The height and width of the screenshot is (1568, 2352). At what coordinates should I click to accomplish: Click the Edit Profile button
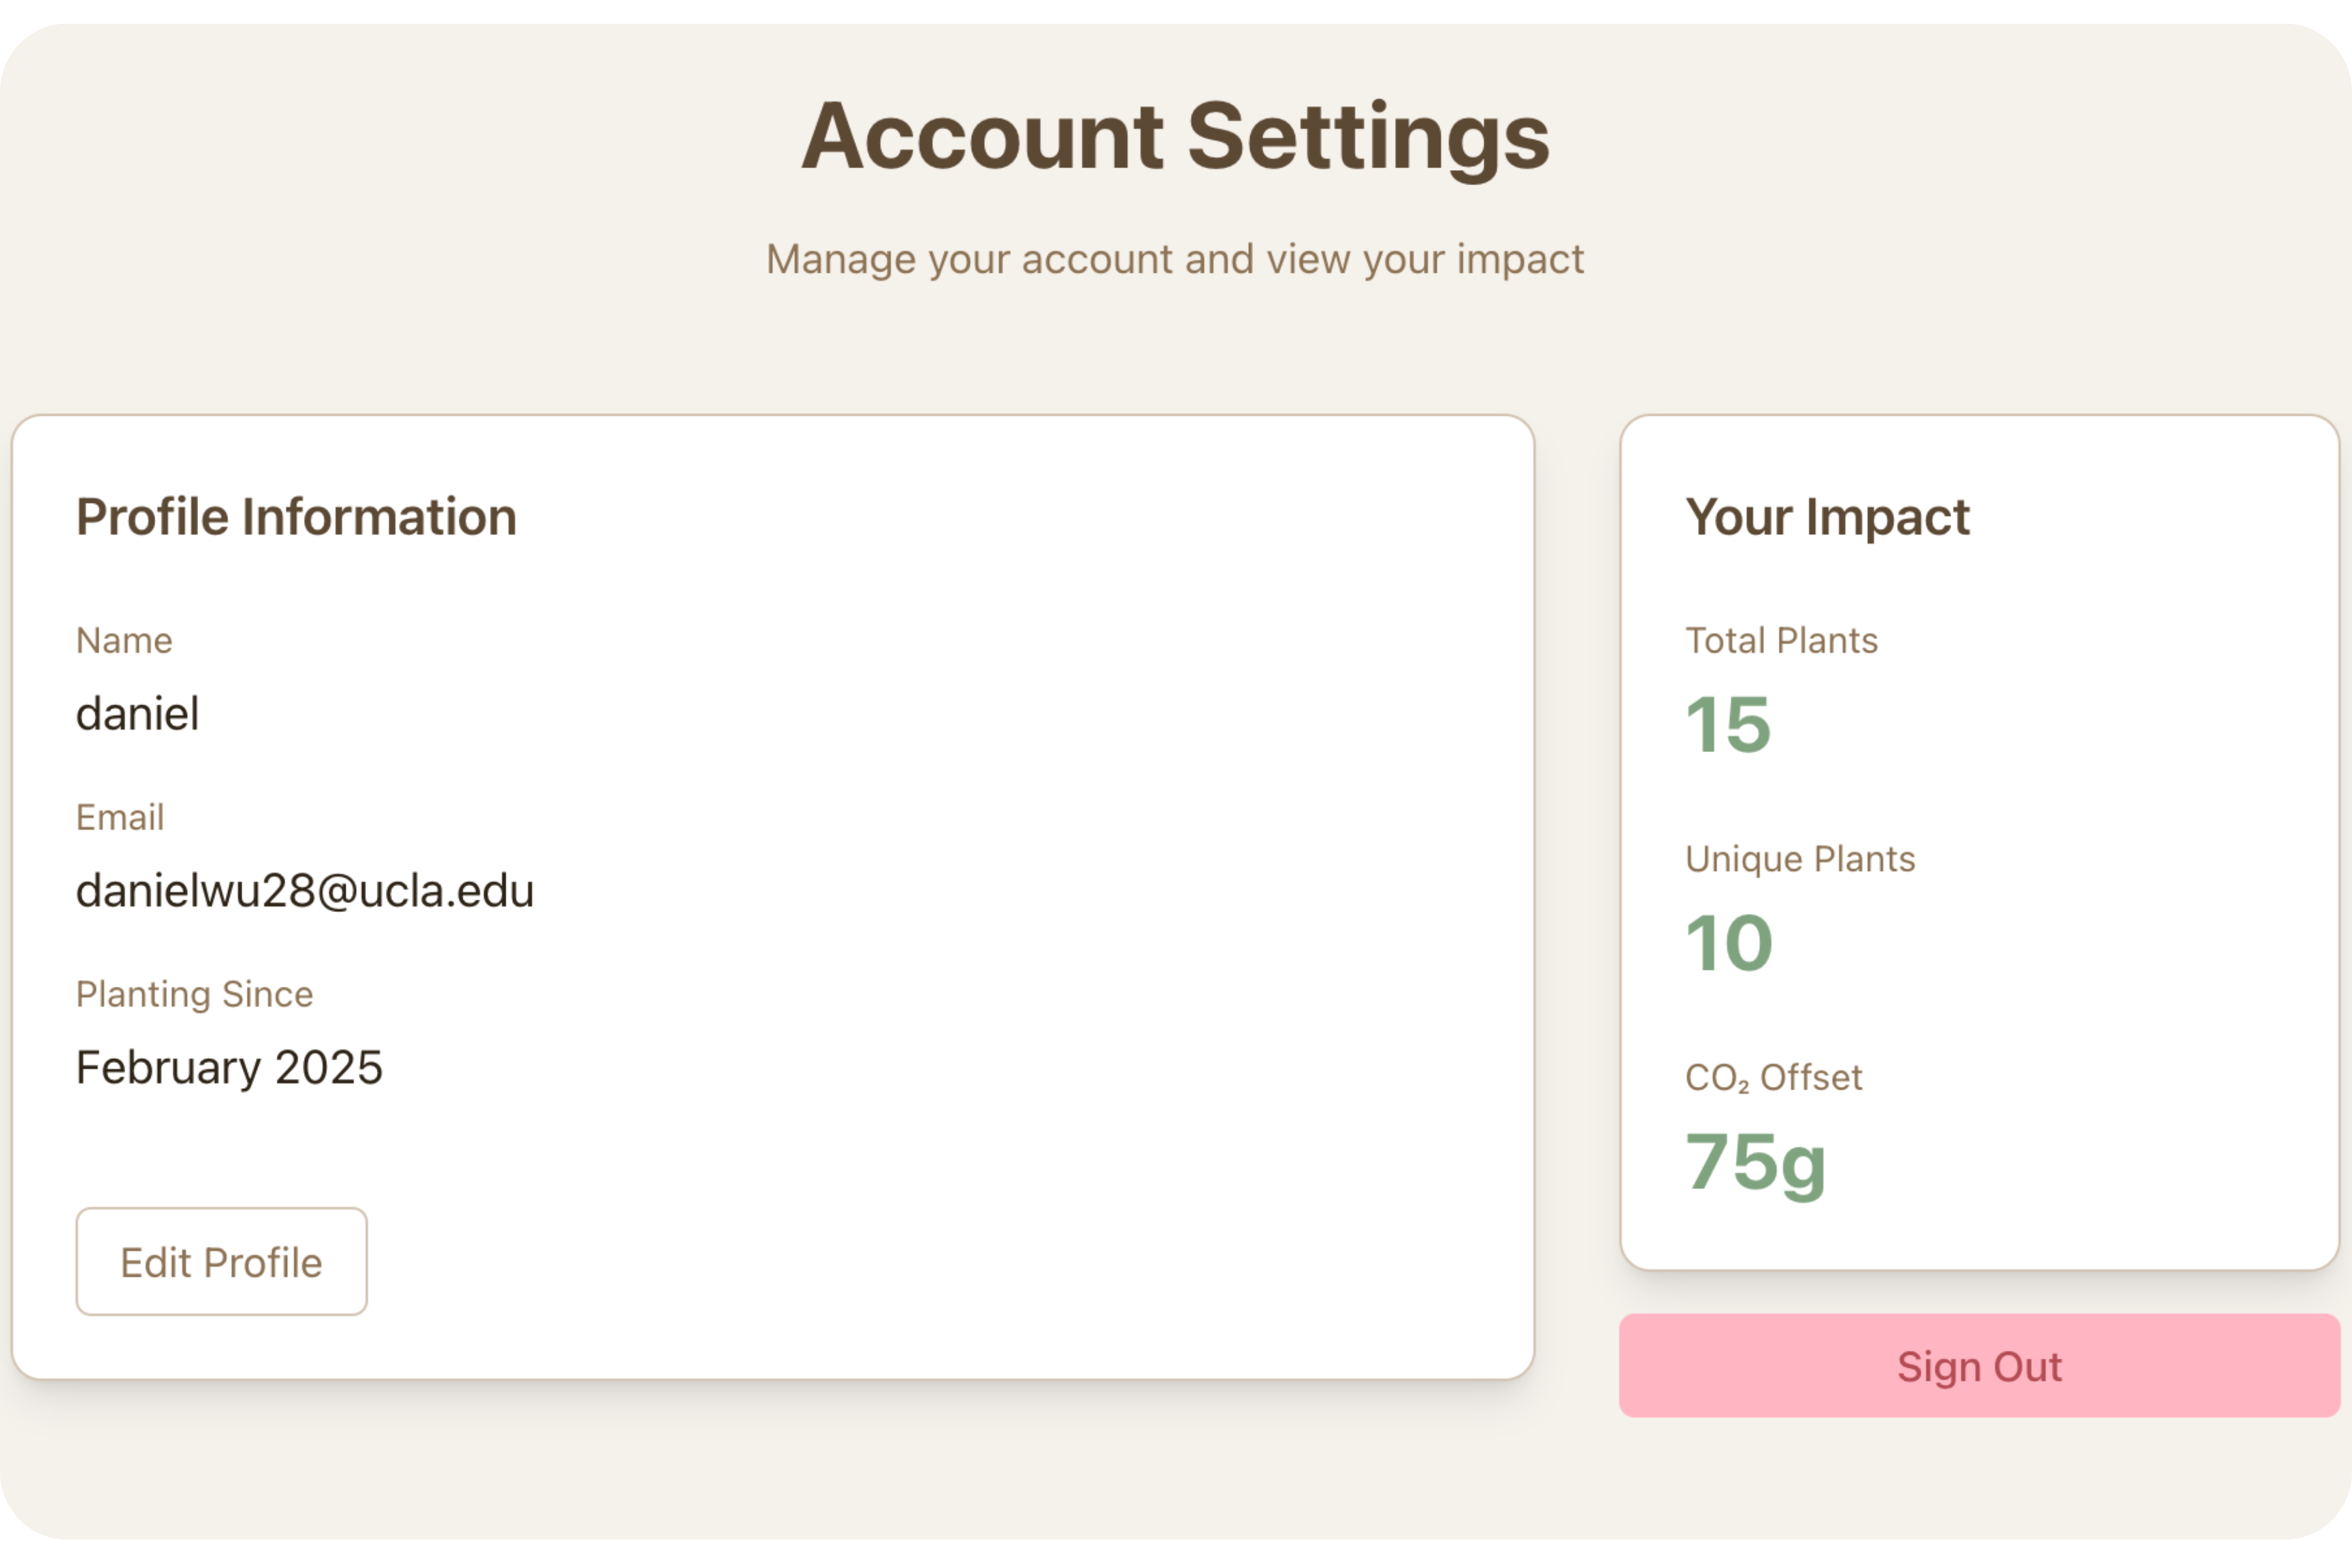pyautogui.click(x=221, y=1262)
